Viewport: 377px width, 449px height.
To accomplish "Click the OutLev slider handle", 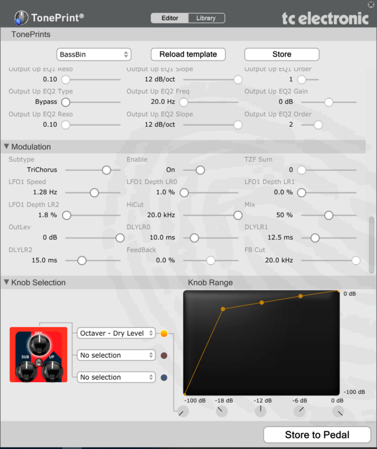I will 120,238.
